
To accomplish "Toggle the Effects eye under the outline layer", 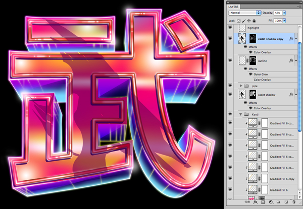I will click(x=245, y=68).
